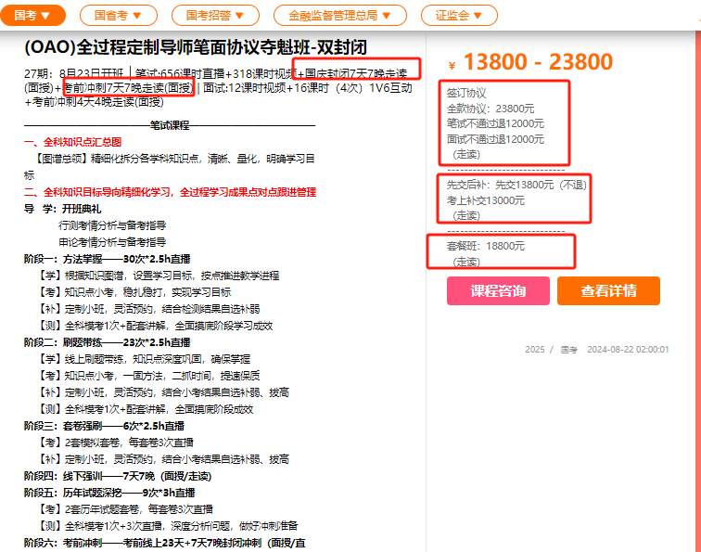Expand the 国省考 dropdown
701x552 pixels.
tap(117, 15)
